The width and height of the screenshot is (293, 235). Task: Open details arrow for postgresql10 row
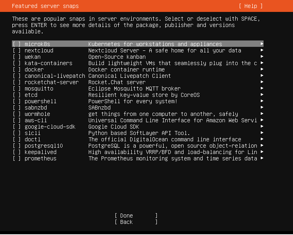262,145
